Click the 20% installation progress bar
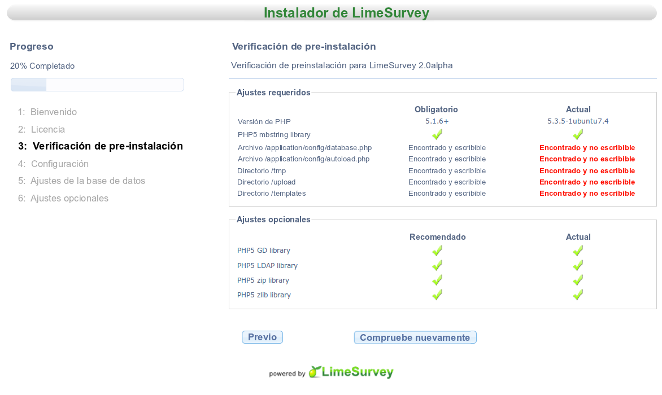662x395 pixels. click(97, 85)
